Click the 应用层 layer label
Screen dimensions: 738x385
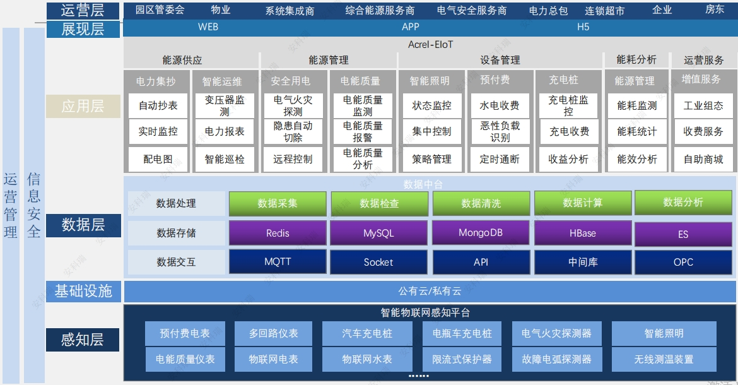83,105
